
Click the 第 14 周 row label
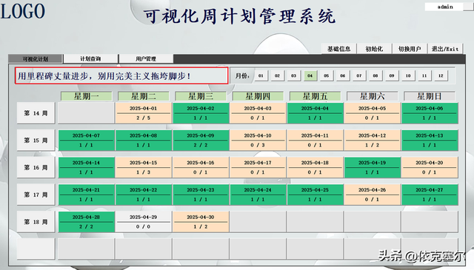(x=36, y=113)
